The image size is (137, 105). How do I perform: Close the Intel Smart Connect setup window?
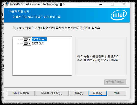coord(124,4)
